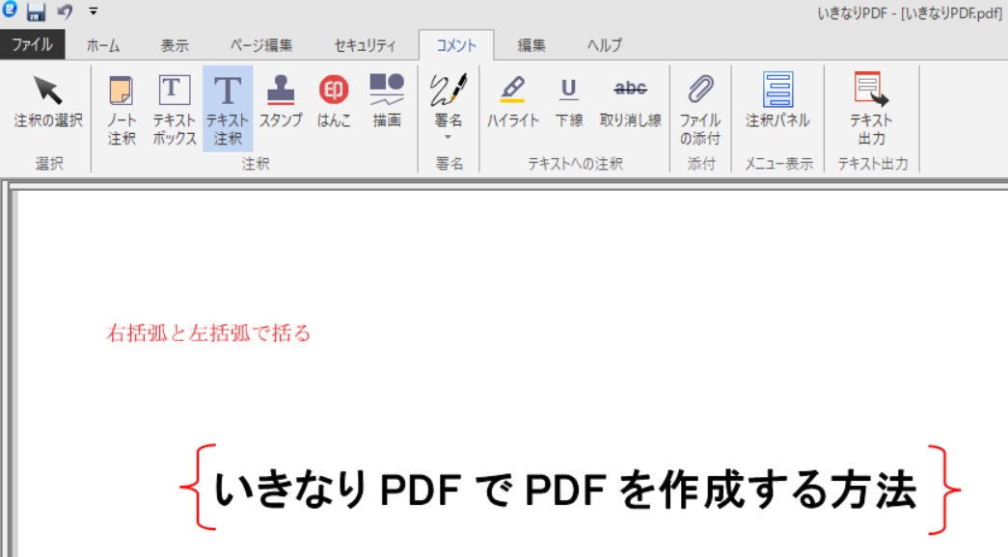The width and height of the screenshot is (1008, 557).
Task: Save the document with the floppy icon
Action: (36, 12)
